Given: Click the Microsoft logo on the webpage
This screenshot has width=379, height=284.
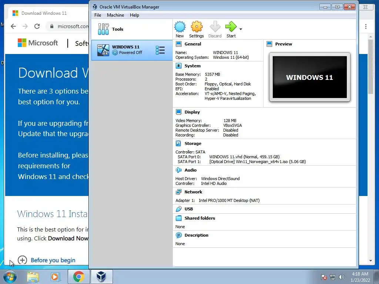Looking at the screenshot, I should 38,43.
